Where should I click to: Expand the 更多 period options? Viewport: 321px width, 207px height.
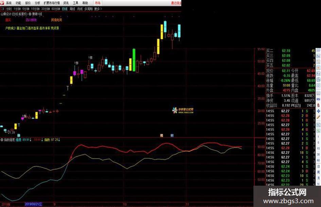(x=98, y=9)
